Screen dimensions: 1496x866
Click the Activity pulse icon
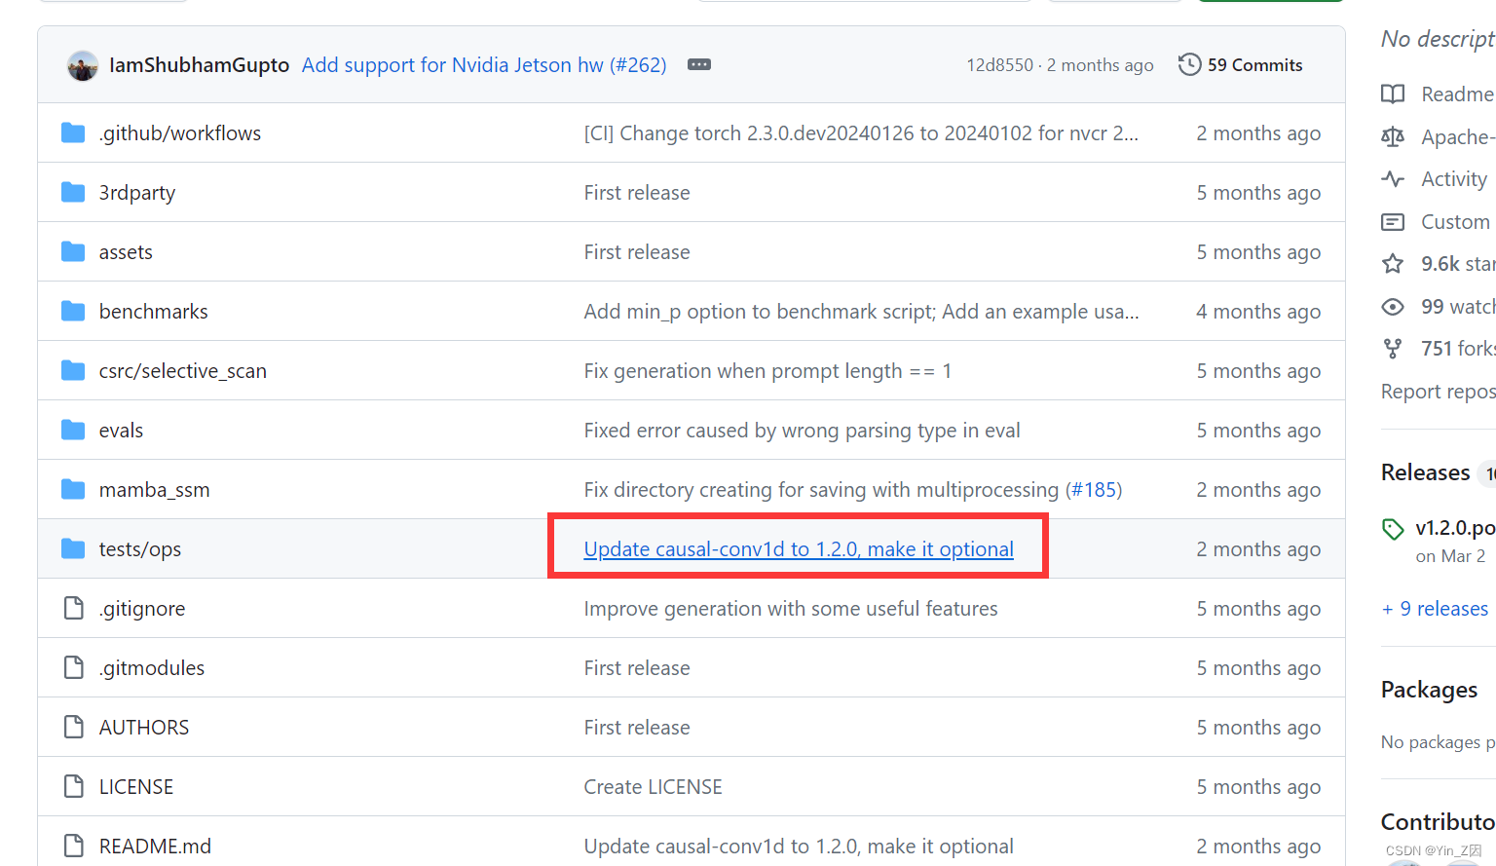coord(1394,178)
